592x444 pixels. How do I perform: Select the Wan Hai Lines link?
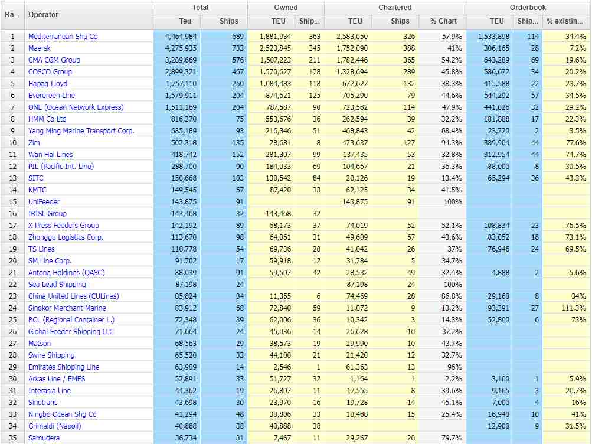tap(51, 155)
